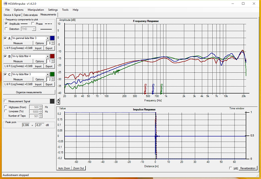Enable the Measurement Signal checkbox
Viewport: 261px width, 179px height.
(x=6, y=101)
